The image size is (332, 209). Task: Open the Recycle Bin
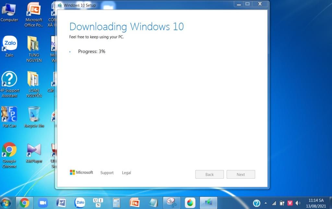point(34,117)
